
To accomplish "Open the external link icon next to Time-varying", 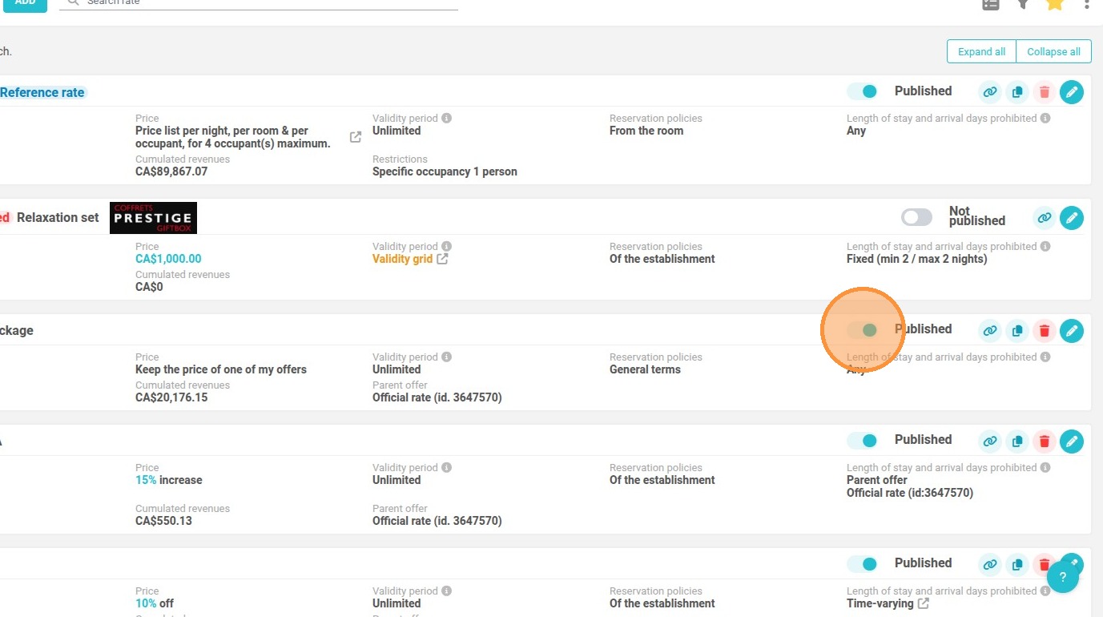I will (924, 603).
